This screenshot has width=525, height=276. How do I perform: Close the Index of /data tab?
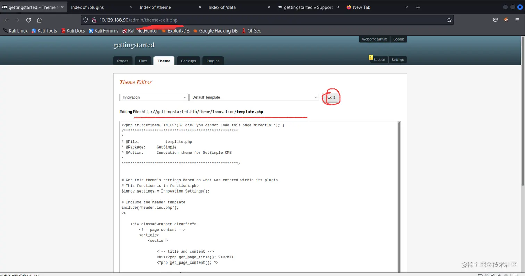269,7
